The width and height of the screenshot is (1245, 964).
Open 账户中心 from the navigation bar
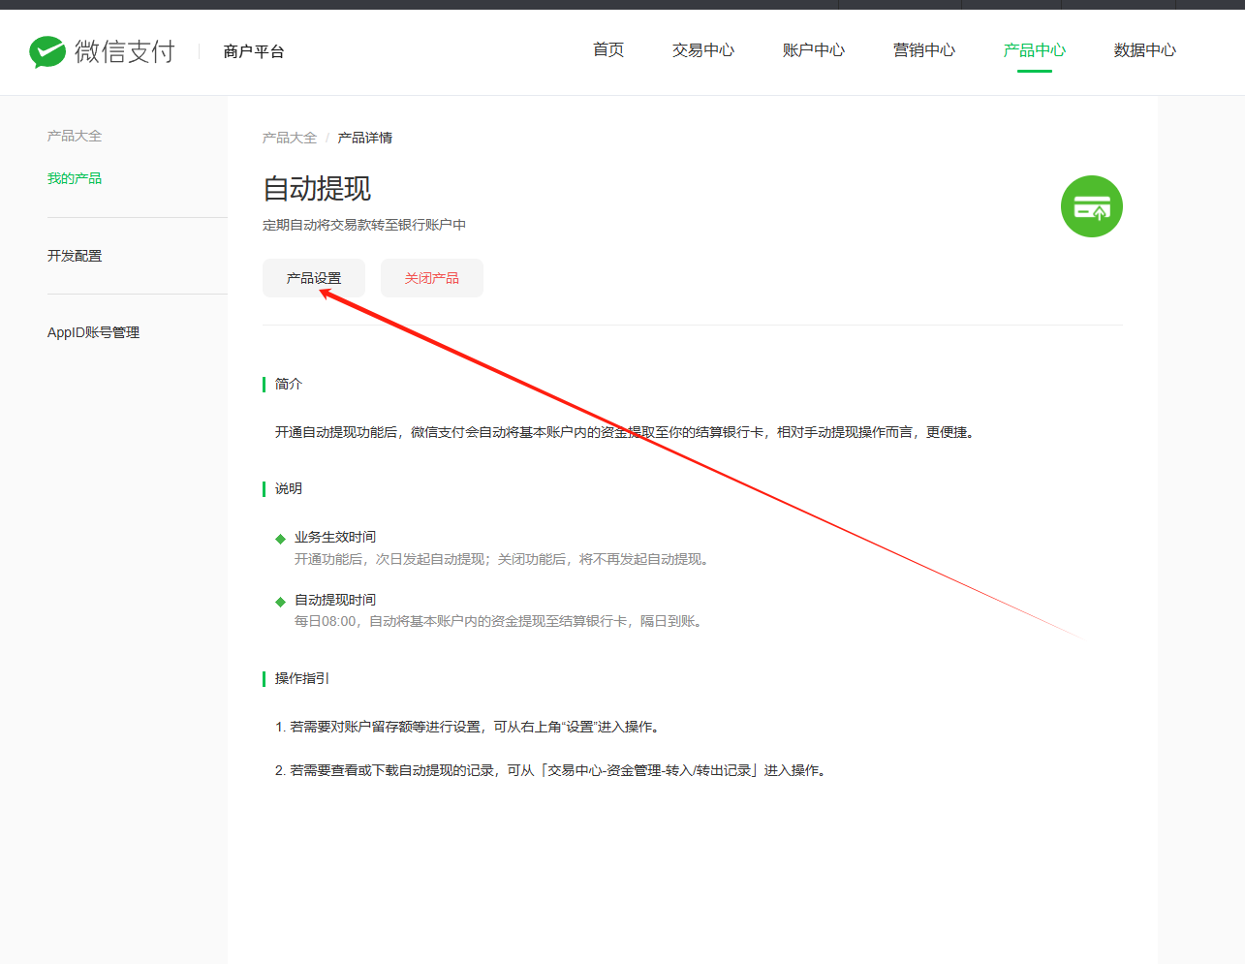(x=814, y=50)
